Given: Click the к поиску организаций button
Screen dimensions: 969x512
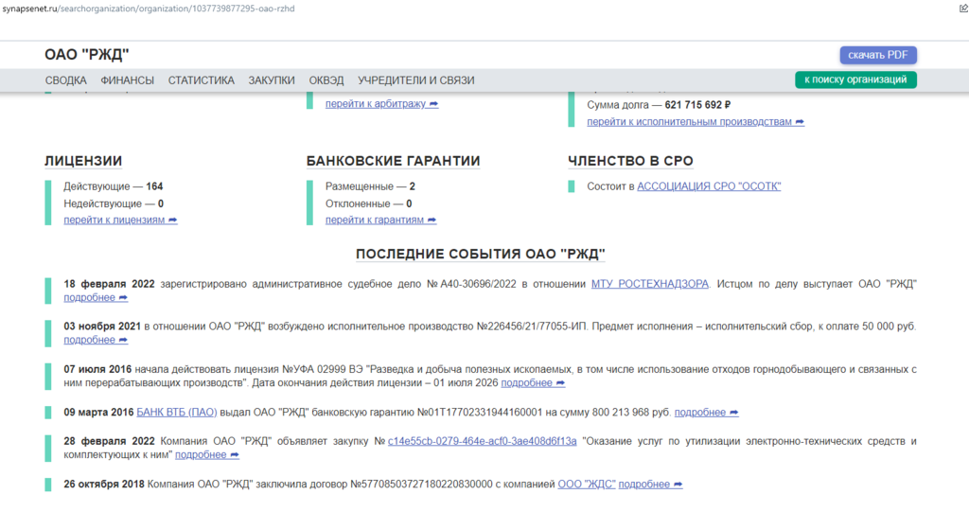Looking at the screenshot, I should [855, 79].
